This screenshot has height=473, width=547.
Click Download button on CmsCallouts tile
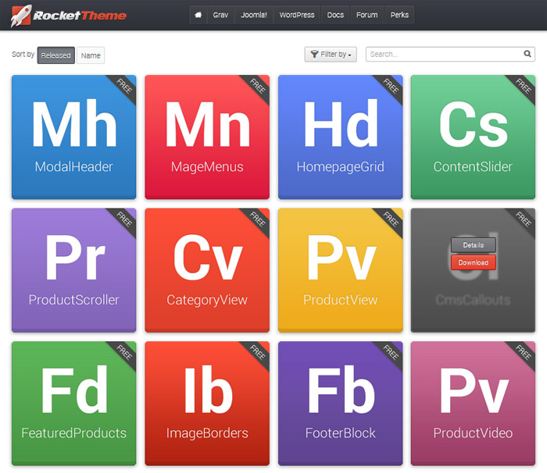click(x=474, y=262)
